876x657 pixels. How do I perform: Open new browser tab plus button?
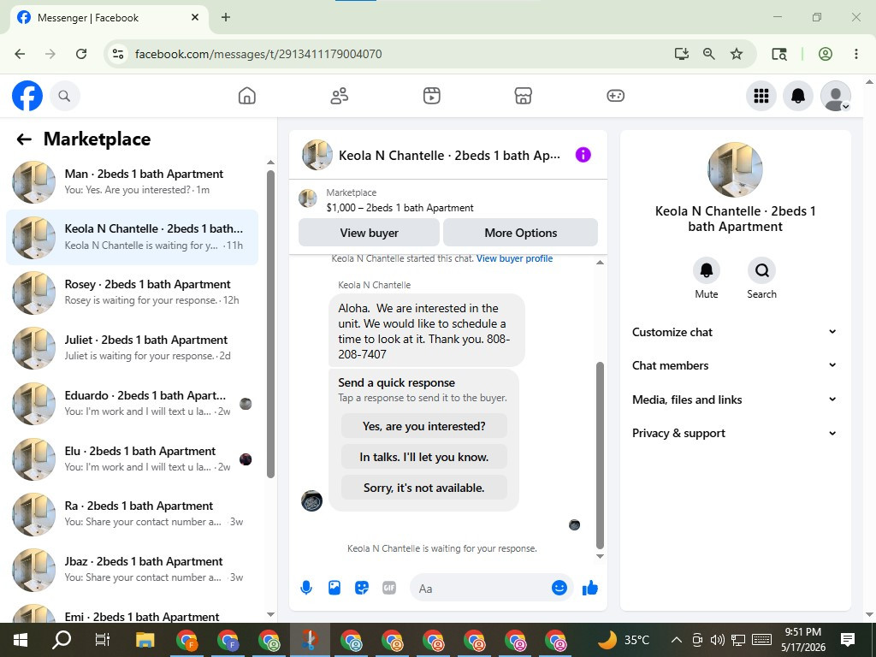coord(226,17)
